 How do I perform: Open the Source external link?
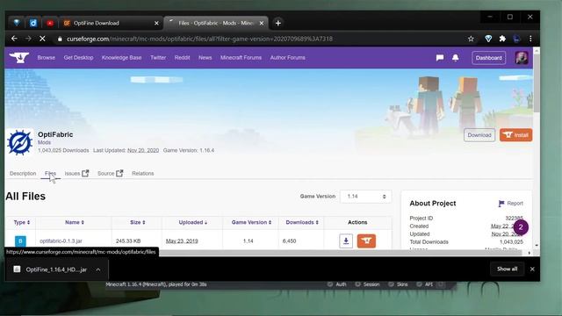tap(110, 174)
